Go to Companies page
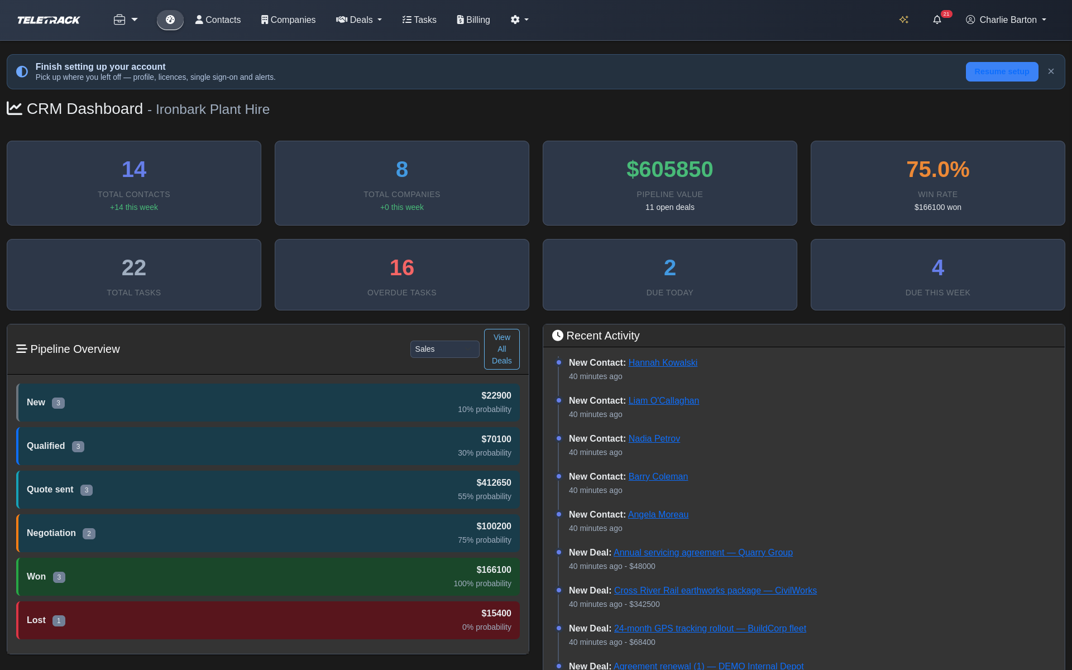1072x670 pixels. pyautogui.click(x=288, y=20)
